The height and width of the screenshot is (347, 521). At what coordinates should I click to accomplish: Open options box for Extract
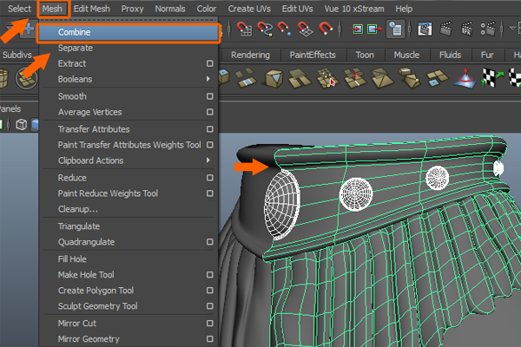[x=209, y=64]
